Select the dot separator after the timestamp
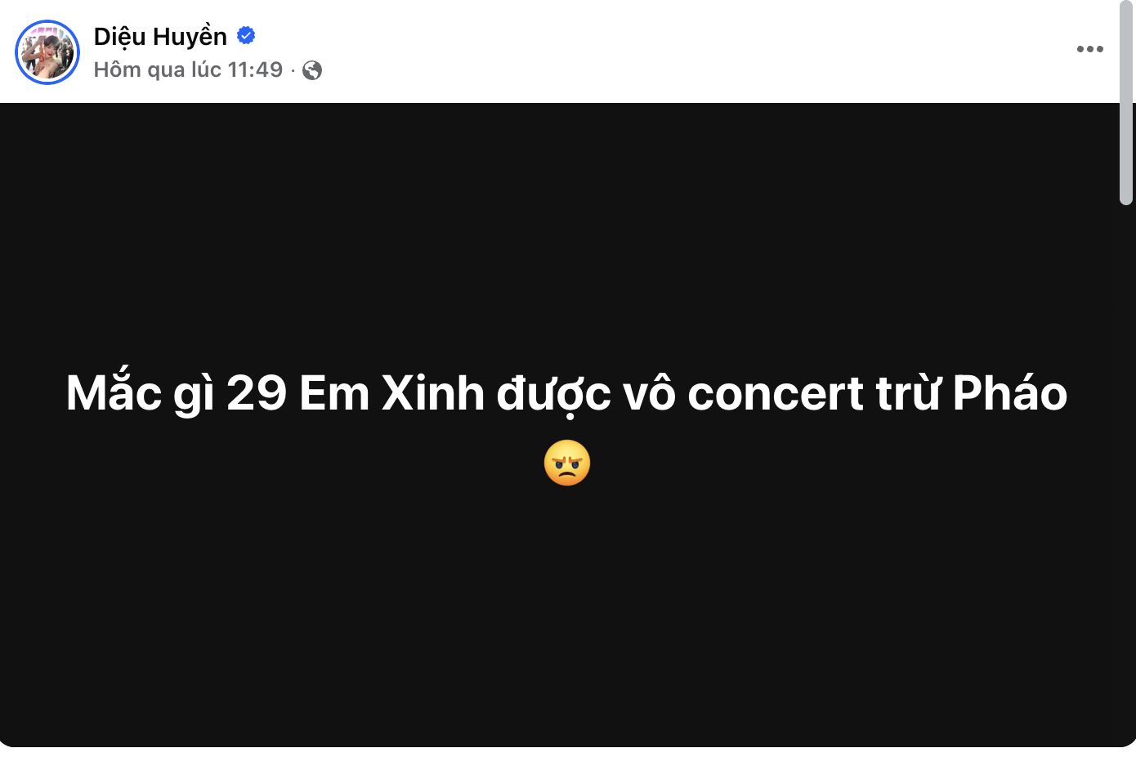Image resolution: width=1136 pixels, height=757 pixels. coord(293,69)
